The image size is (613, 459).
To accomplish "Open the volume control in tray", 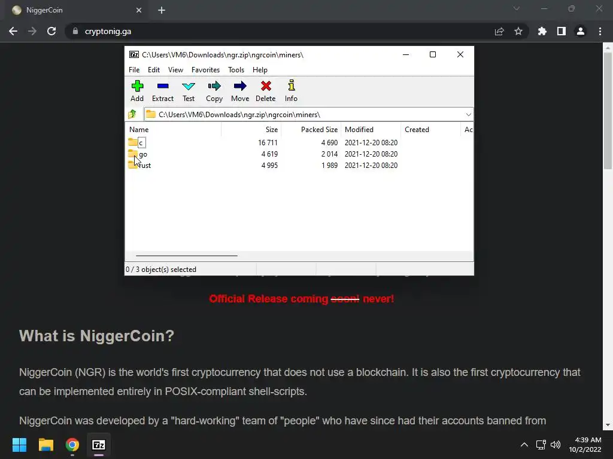I will click(556, 445).
